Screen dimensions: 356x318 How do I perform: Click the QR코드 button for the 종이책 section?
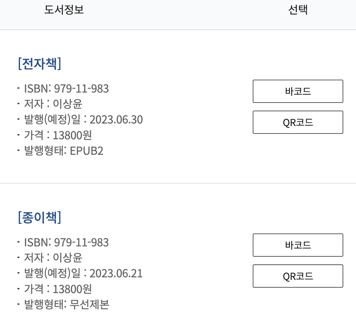coord(298,276)
